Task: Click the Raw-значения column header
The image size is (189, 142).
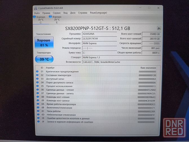Action: tap(148, 68)
